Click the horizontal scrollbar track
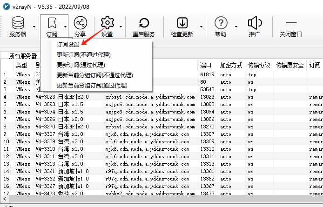This screenshot has width=323, height=207. click(166, 199)
